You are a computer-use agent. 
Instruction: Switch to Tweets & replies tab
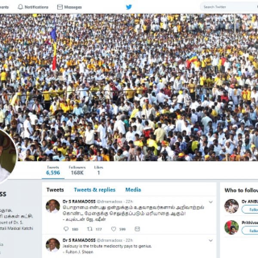point(95,190)
